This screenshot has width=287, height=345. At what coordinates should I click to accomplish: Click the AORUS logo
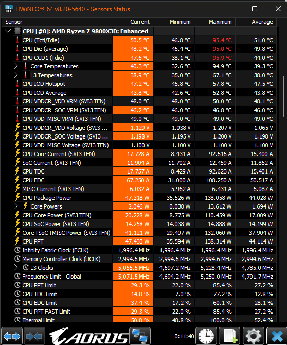point(88,336)
